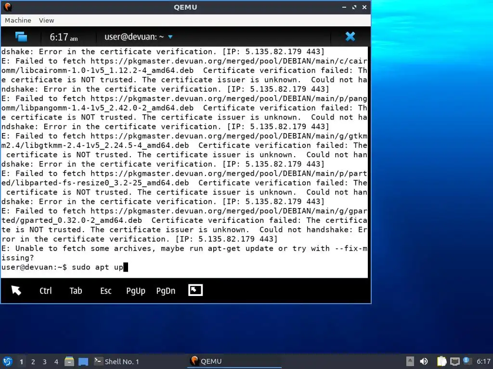493x369 pixels.
Task: Click the blue windows-switcher icon in terminal header
Action: [21, 37]
